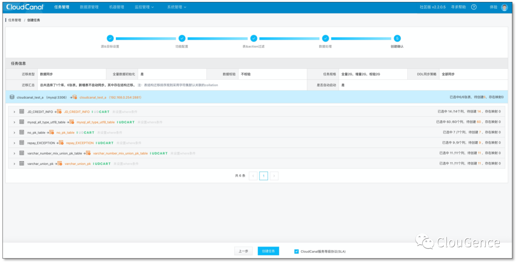The image size is (517, 264).
Task: Click orange target table icon in varchar_number_mix_union_pk_table row
Action: 89,153
